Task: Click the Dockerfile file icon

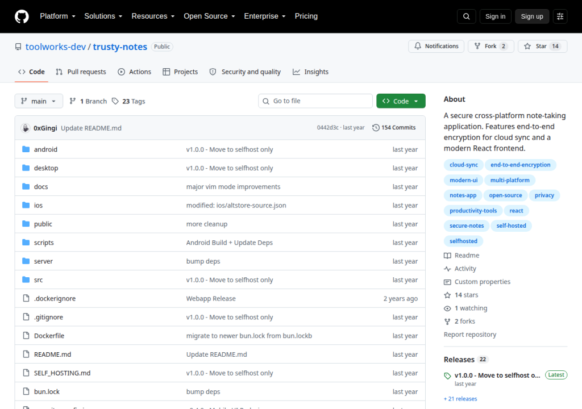Action: 26,336
